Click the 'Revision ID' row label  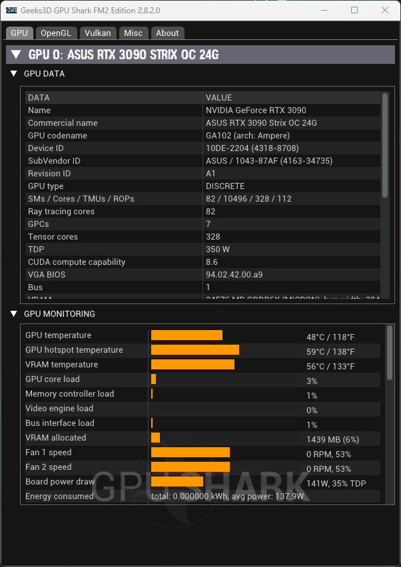pos(49,174)
